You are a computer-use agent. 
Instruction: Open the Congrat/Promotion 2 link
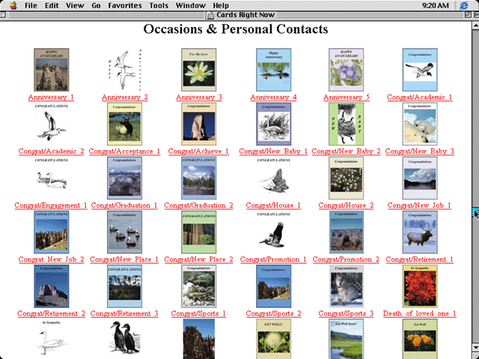pyautogui.click(x=346, y=260)
